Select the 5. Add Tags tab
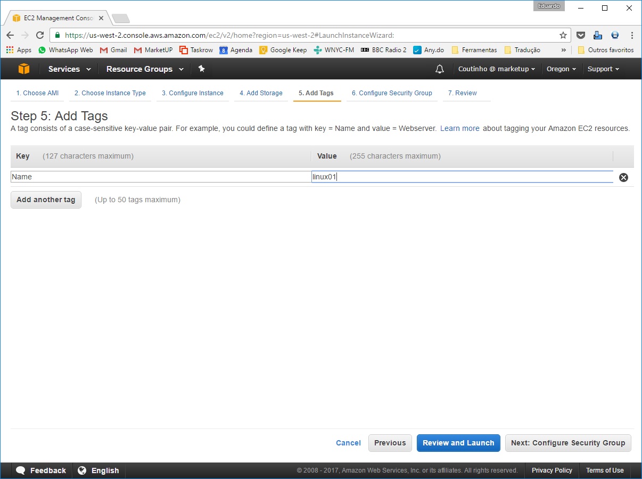642x479 pixels. [x=316, y=93]
